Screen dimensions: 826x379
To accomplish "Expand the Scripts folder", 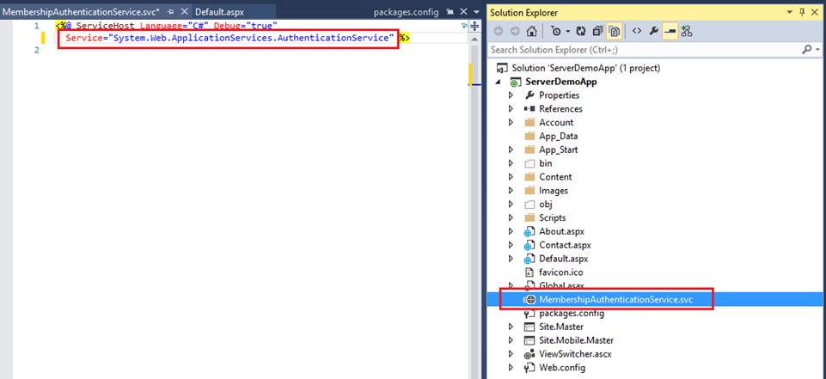I will click(511, 218).
